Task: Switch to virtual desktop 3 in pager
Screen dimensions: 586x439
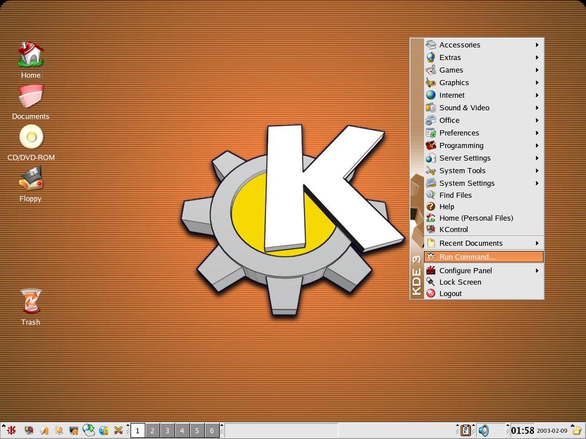Action: pos(168,430)
